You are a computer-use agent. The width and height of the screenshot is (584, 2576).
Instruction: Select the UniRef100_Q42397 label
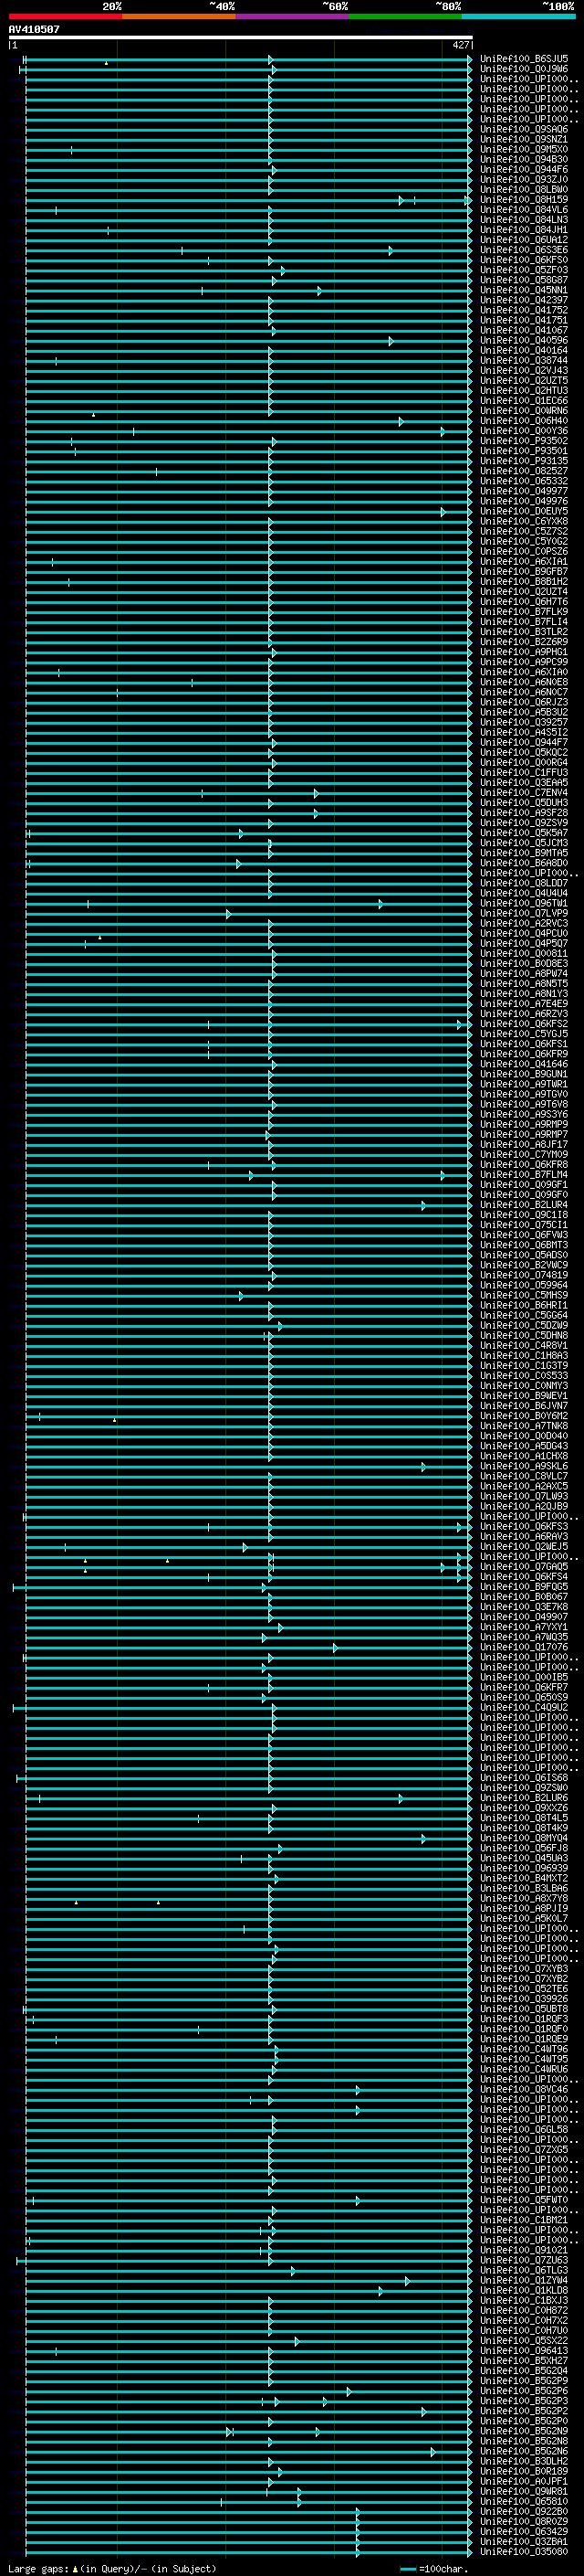click(x=524, y=300)
